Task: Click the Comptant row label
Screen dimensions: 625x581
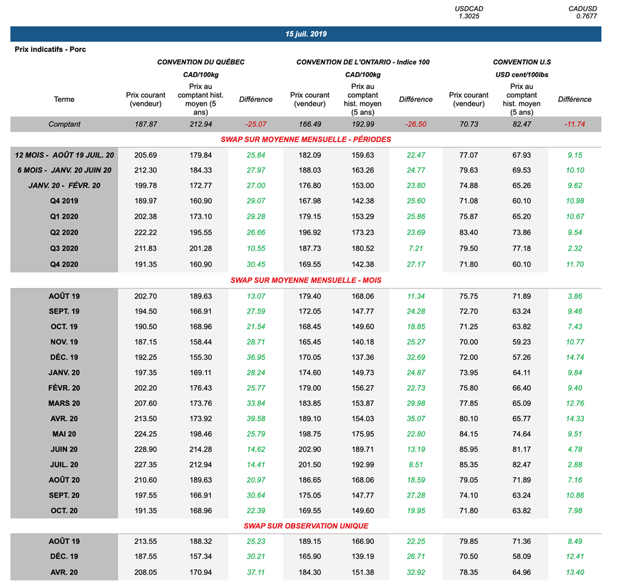Action: [64, 125]
